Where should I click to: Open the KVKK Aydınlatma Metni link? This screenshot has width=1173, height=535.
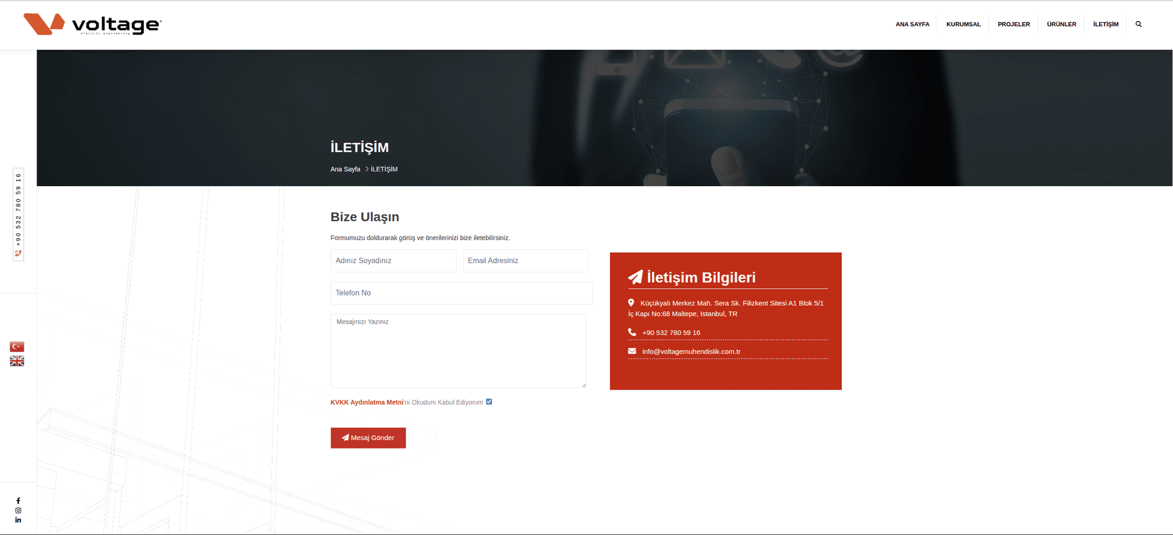[x=367, y=402]
